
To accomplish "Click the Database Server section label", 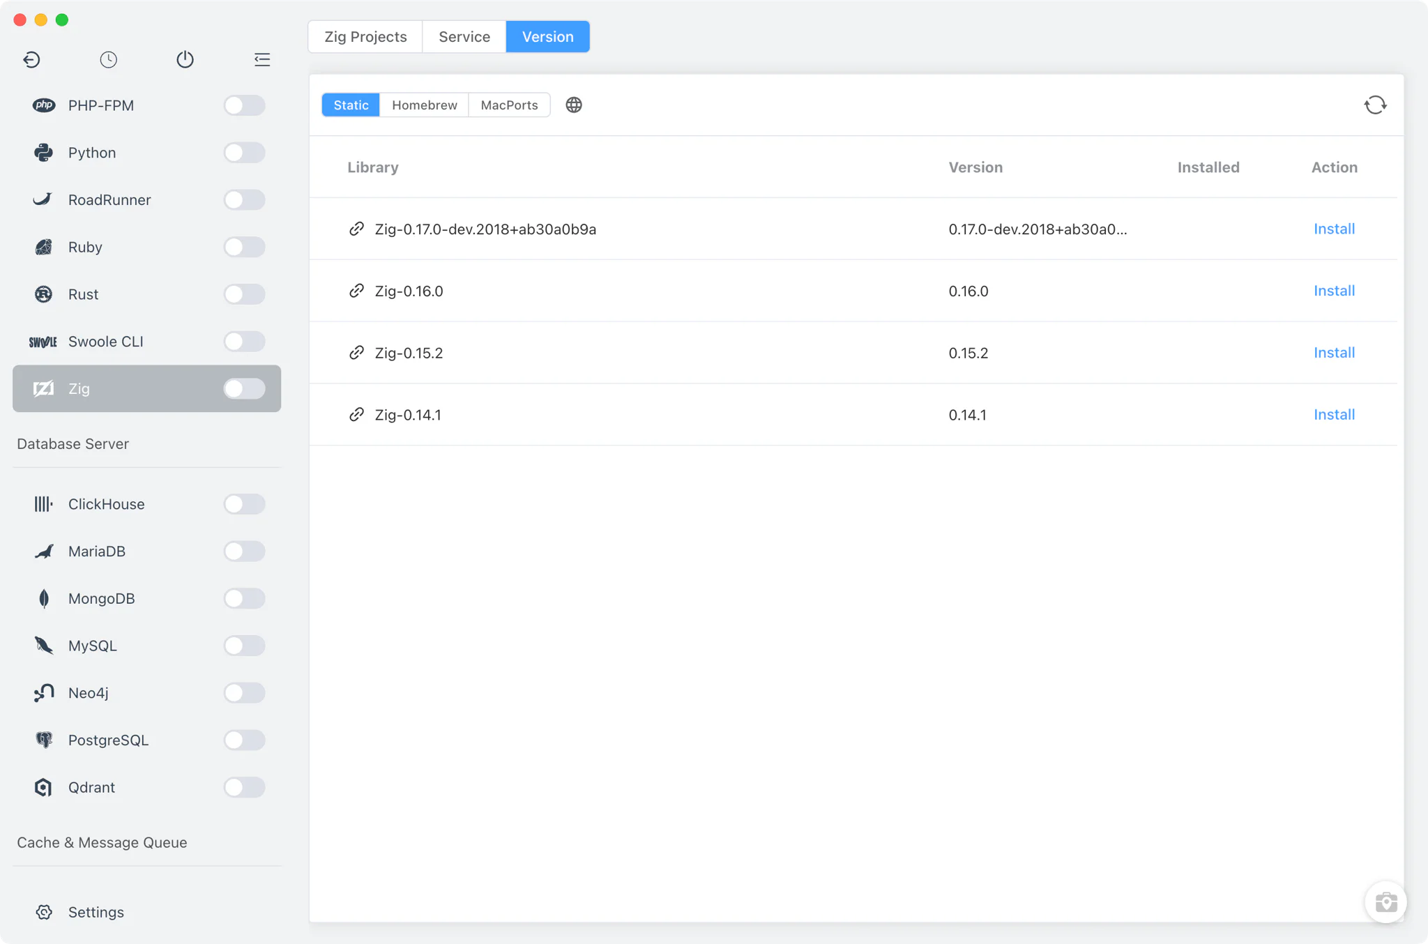I will tap(73, 443).
